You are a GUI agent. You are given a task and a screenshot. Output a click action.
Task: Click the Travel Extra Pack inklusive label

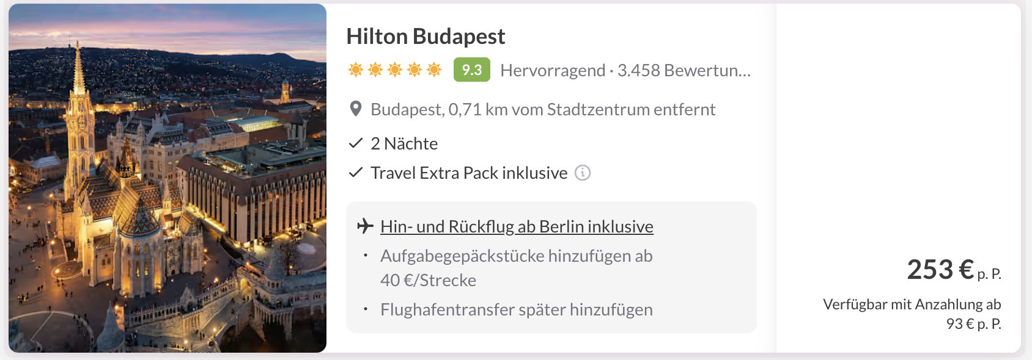click(x=469, y=173)
